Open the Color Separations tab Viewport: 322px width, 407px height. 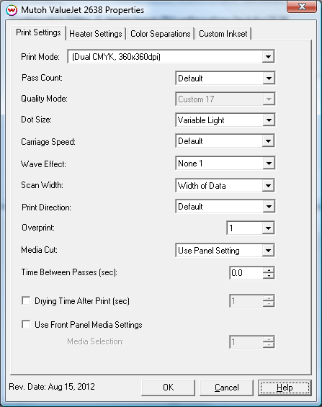pos(161,34)
